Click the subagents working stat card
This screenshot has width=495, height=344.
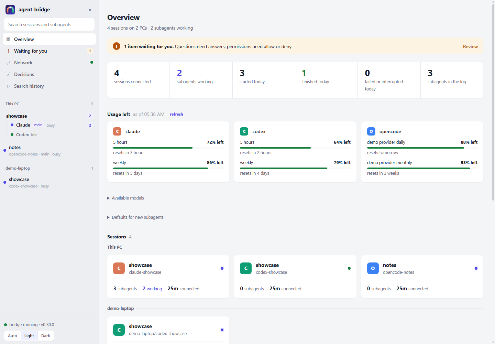tap(201, 80)
